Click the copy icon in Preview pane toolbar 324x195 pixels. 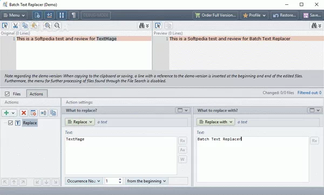168,25
